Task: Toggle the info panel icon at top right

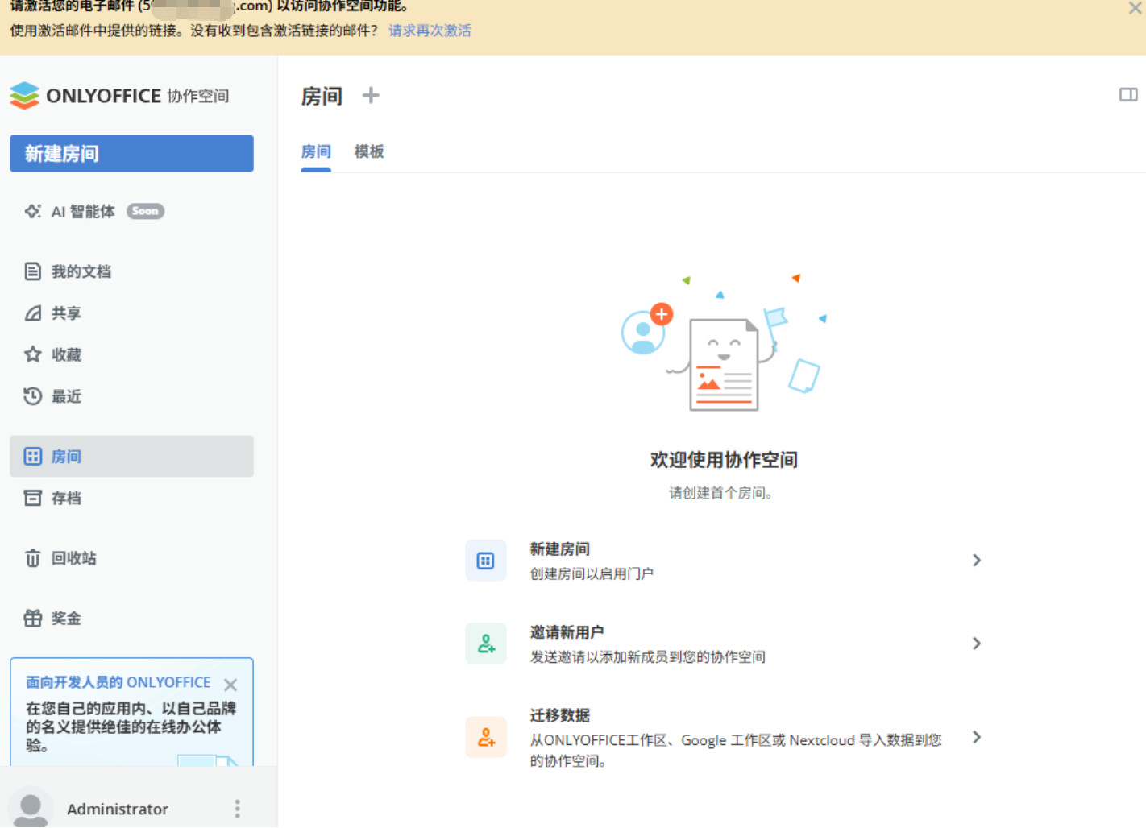Action: pos(1127,95)
